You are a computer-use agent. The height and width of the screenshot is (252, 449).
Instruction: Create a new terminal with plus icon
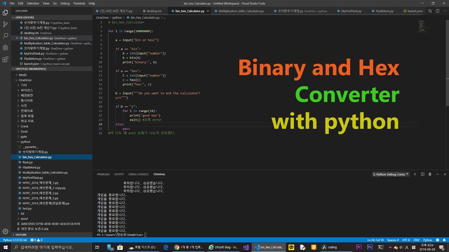pyautogui.click(x=415, y=174)
